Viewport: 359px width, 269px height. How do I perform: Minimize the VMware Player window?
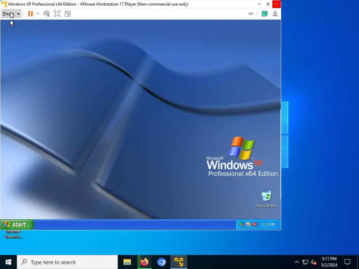pos(259,4)
